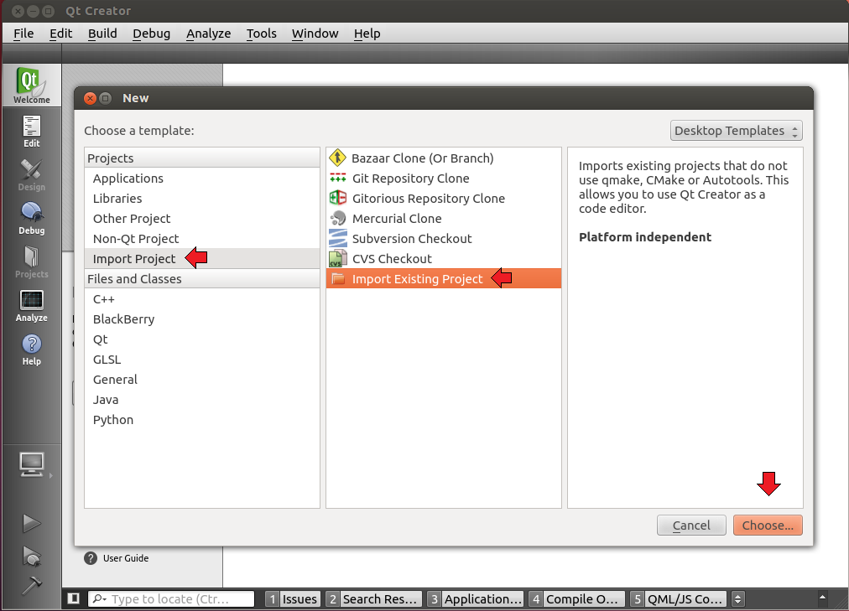
Task: Close the New dialog
Action: 91,98
